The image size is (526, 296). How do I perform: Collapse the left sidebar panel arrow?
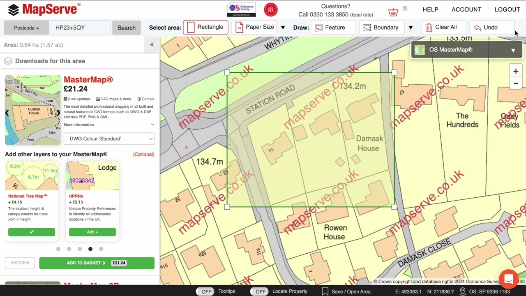coord(151,45)
